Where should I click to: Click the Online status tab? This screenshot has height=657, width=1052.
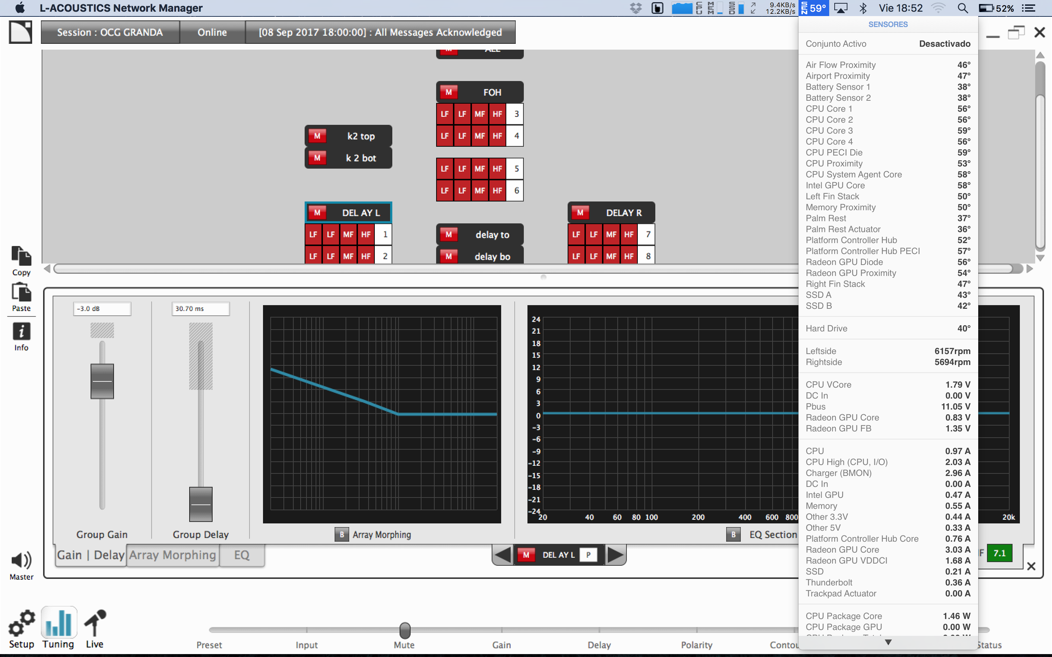[x=212, y=32]
